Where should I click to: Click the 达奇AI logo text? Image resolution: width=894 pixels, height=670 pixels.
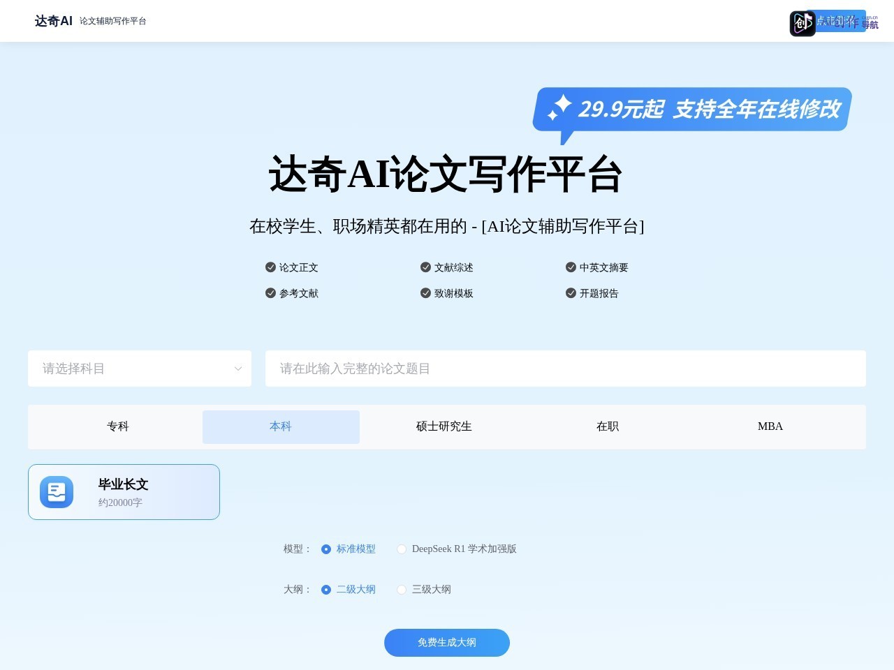tap(54, 21)
